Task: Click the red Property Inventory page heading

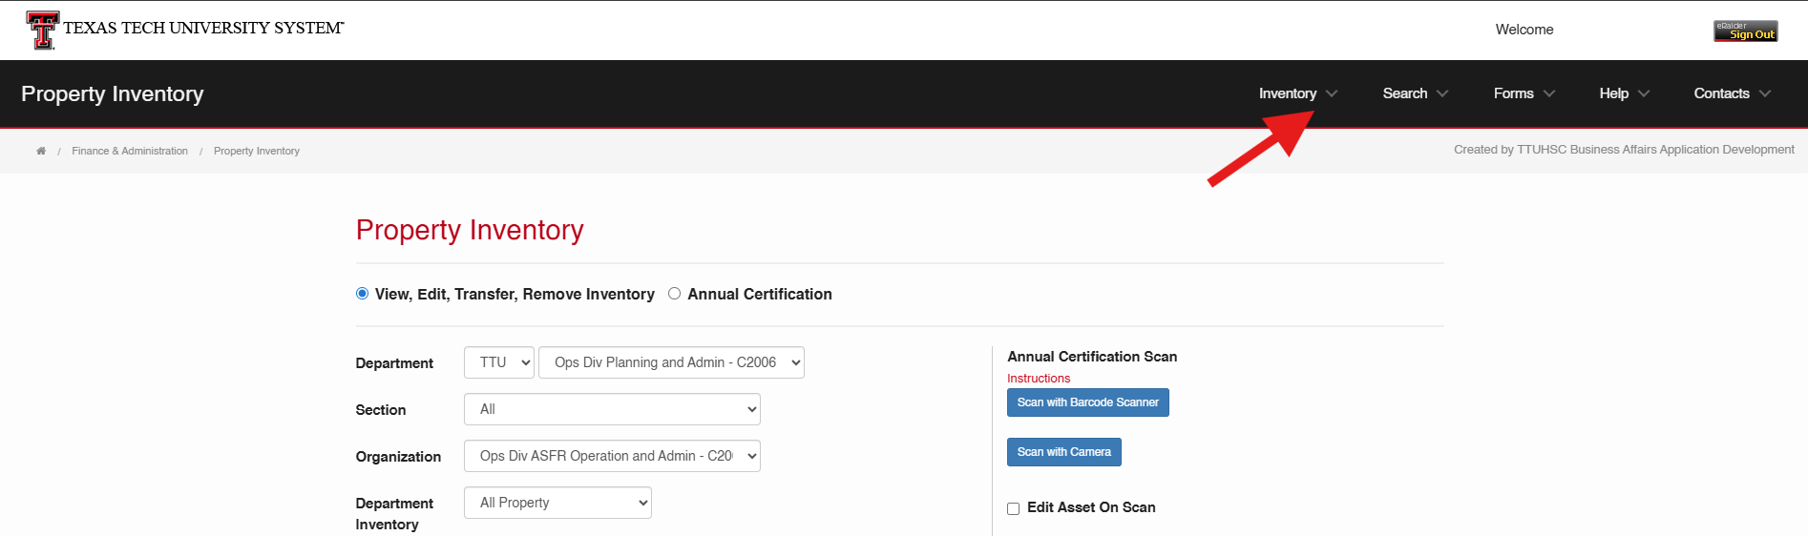Action: [x=470, y=230]
